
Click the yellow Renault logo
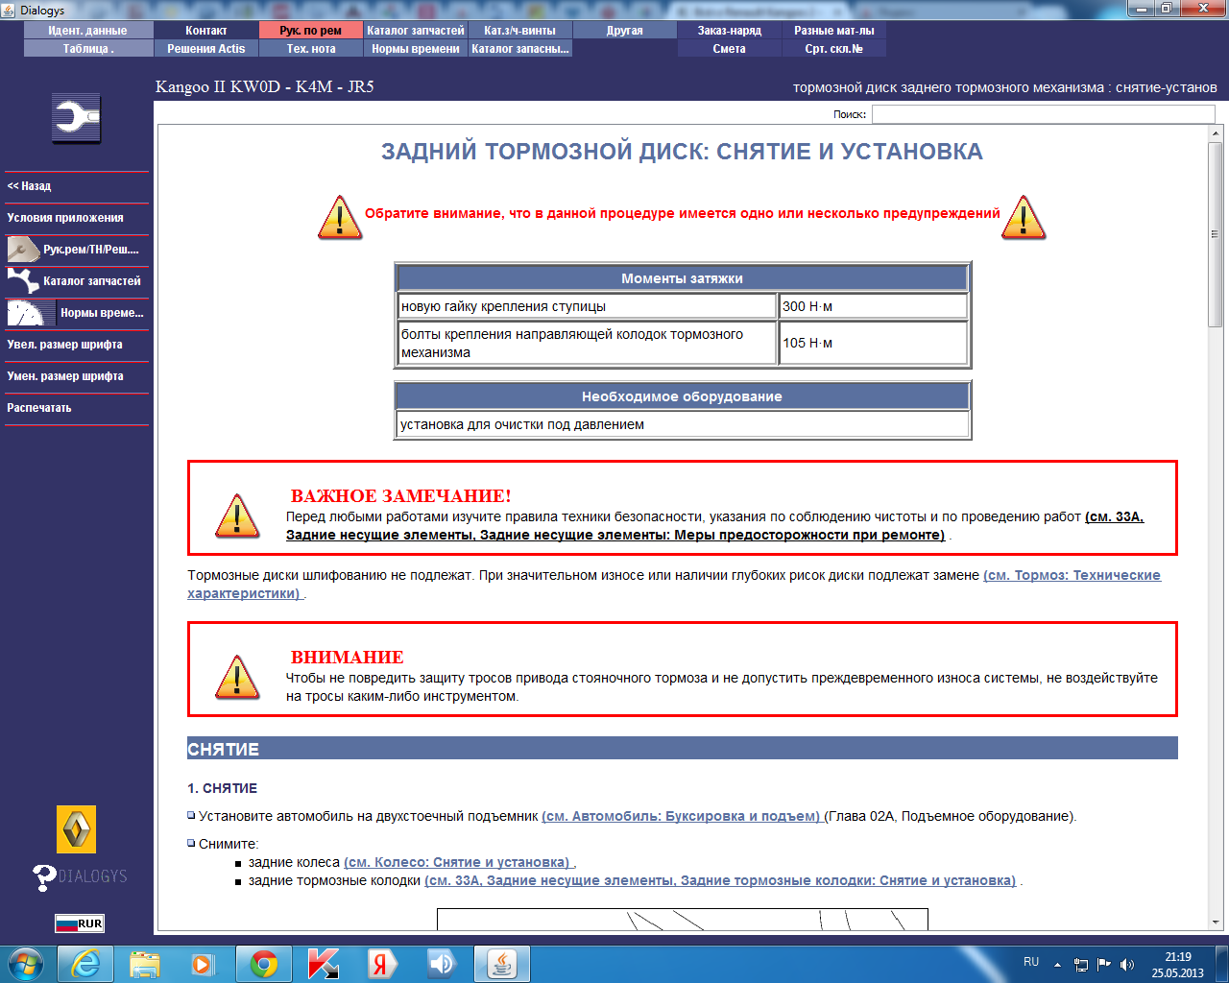(77, 829)
